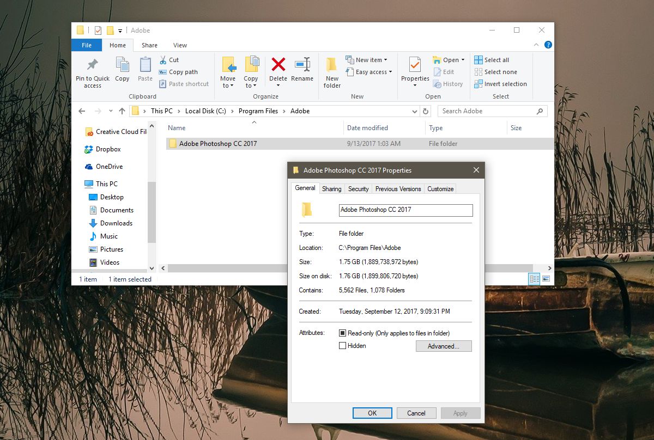Click the Cut scissors icon

pyautogui.click(x=163, y=60)
